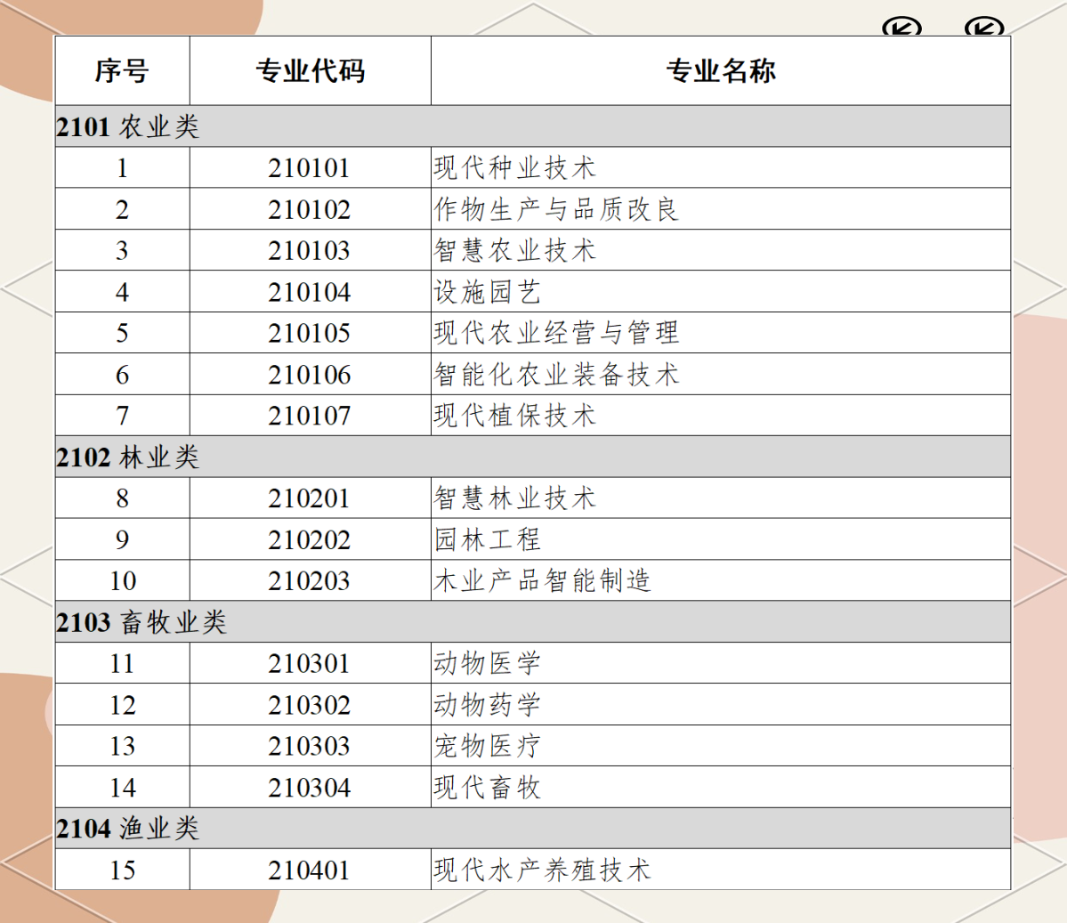Click sequence number 12 in 序号 column

(123, 705)
